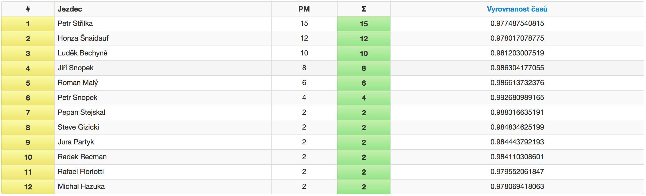
Task: Select rider Luděk Bechyně
Action: pyautogui.click(x=82, y=53)
